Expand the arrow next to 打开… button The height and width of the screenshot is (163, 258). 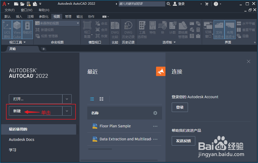[x=67, y=99]
